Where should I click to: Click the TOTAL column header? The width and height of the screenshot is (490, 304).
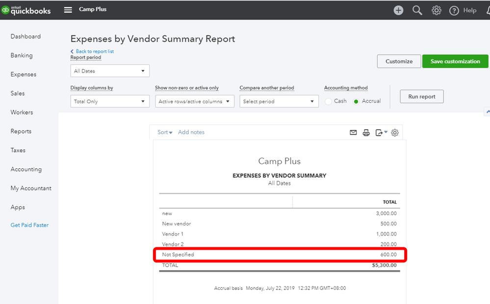point(389,202)
